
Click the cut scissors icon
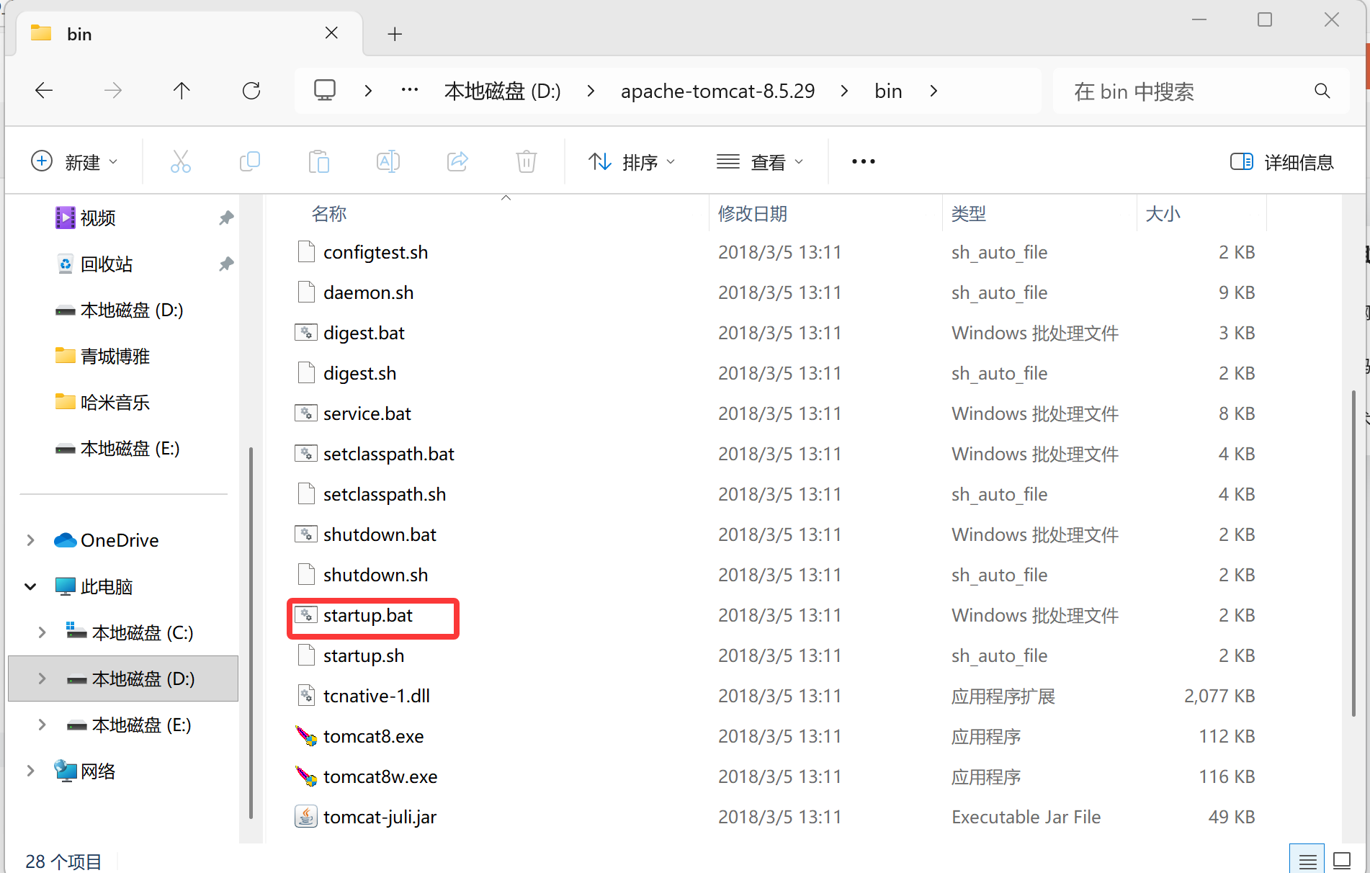pos(181,161)
